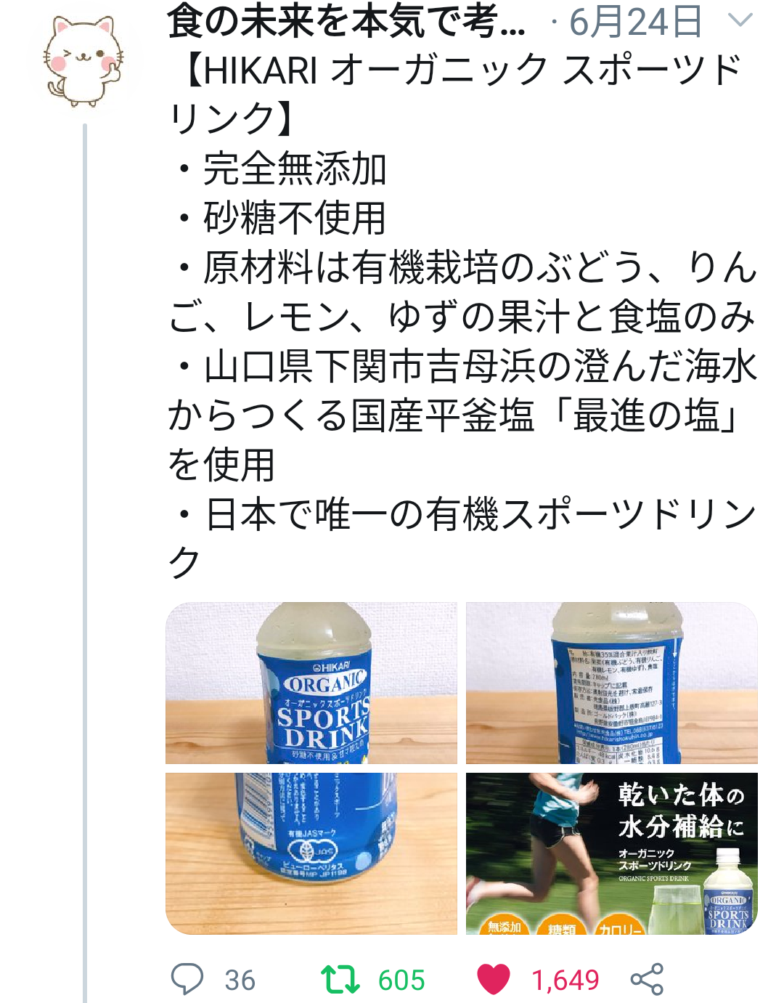Open ingredient label back-of-bottle photo
The height and width of the screenshot is (1003, 784).
[x=612, y=683]
